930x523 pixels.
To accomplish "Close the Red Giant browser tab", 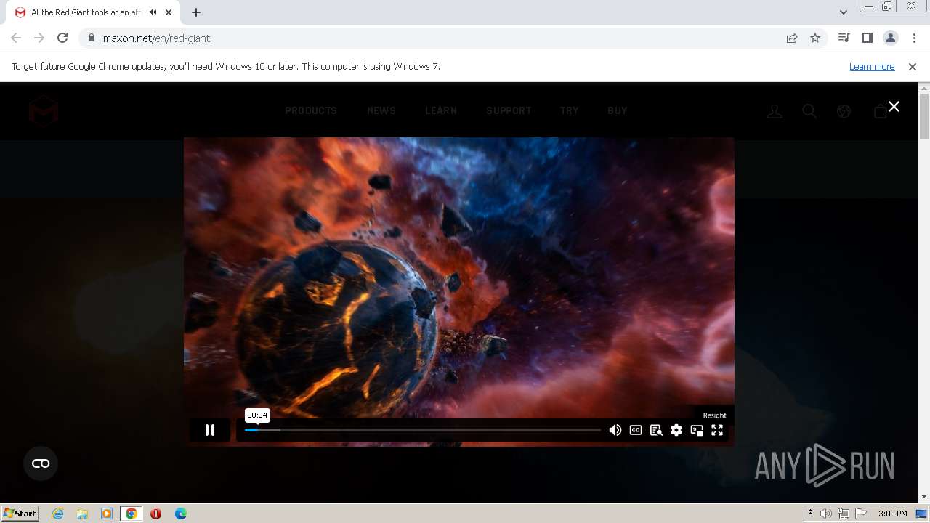I will [x=170, y=12].
